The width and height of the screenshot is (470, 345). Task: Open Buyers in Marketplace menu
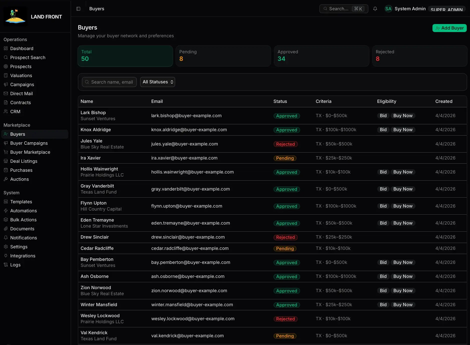(35, 134)
